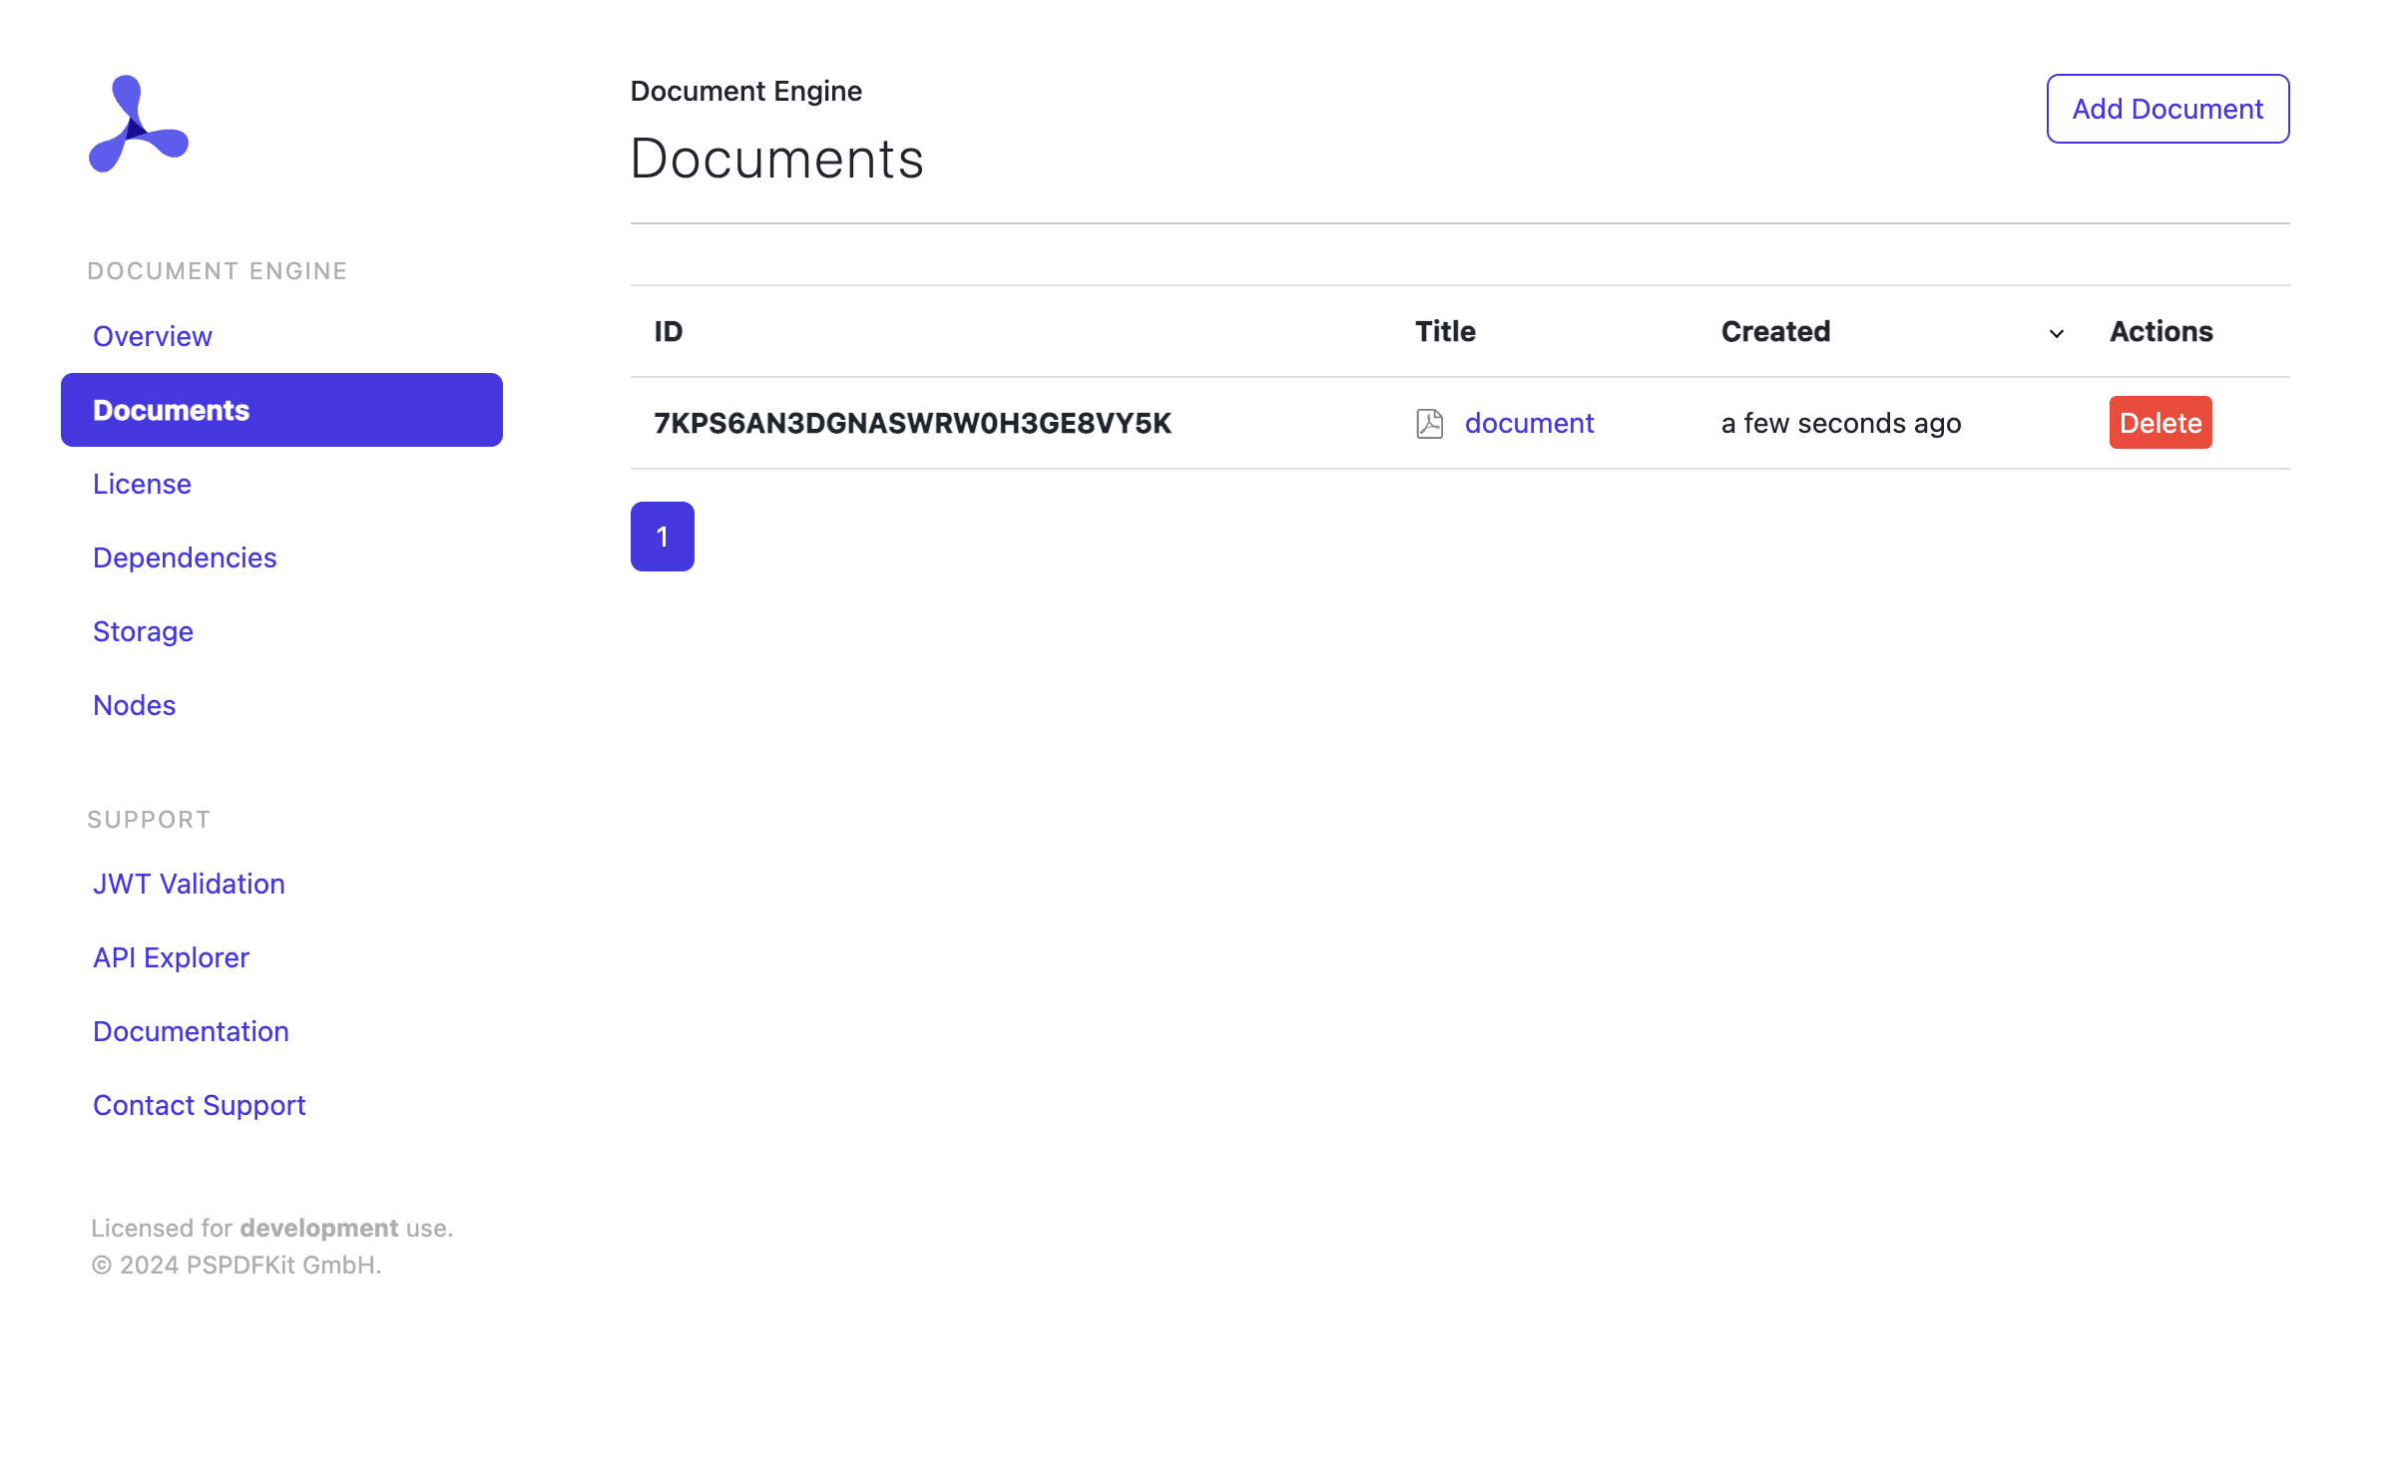Select the Overview menu item
Screen dimensions: 2407x1468
[152, 335]
